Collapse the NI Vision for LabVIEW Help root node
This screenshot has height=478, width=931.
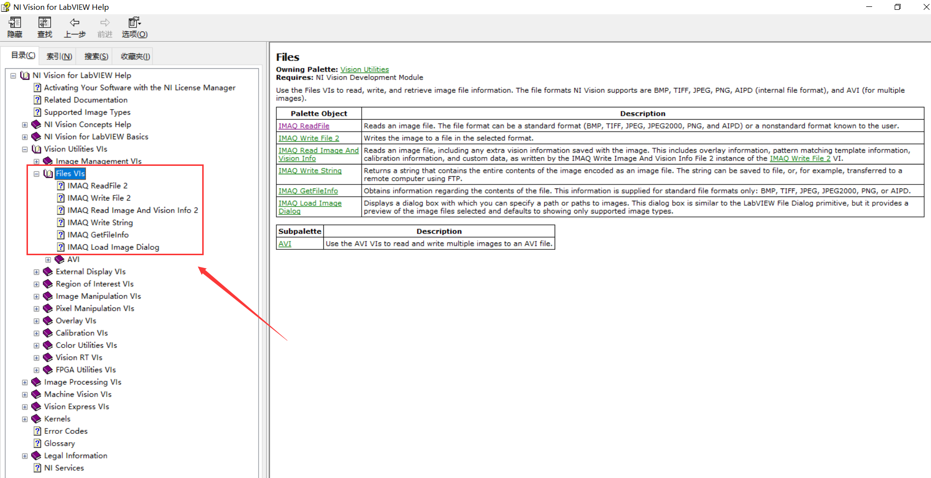tap(13, 76)
